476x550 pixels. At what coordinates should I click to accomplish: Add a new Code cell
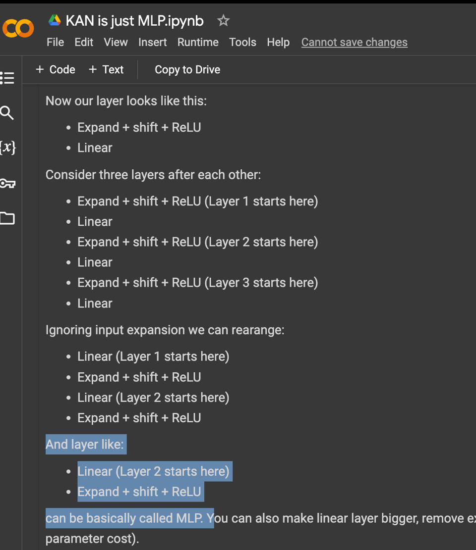56,70
